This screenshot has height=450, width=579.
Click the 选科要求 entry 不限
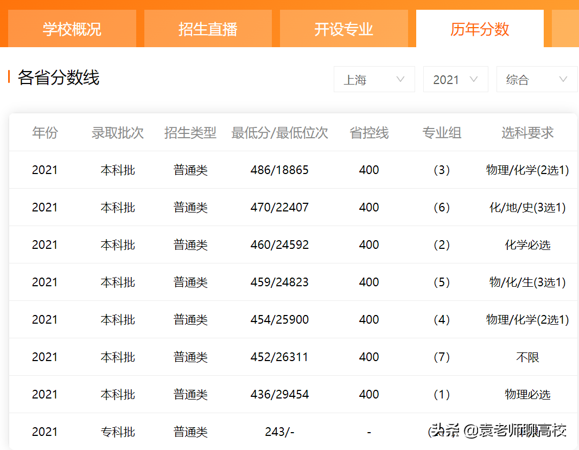(527, 357)
